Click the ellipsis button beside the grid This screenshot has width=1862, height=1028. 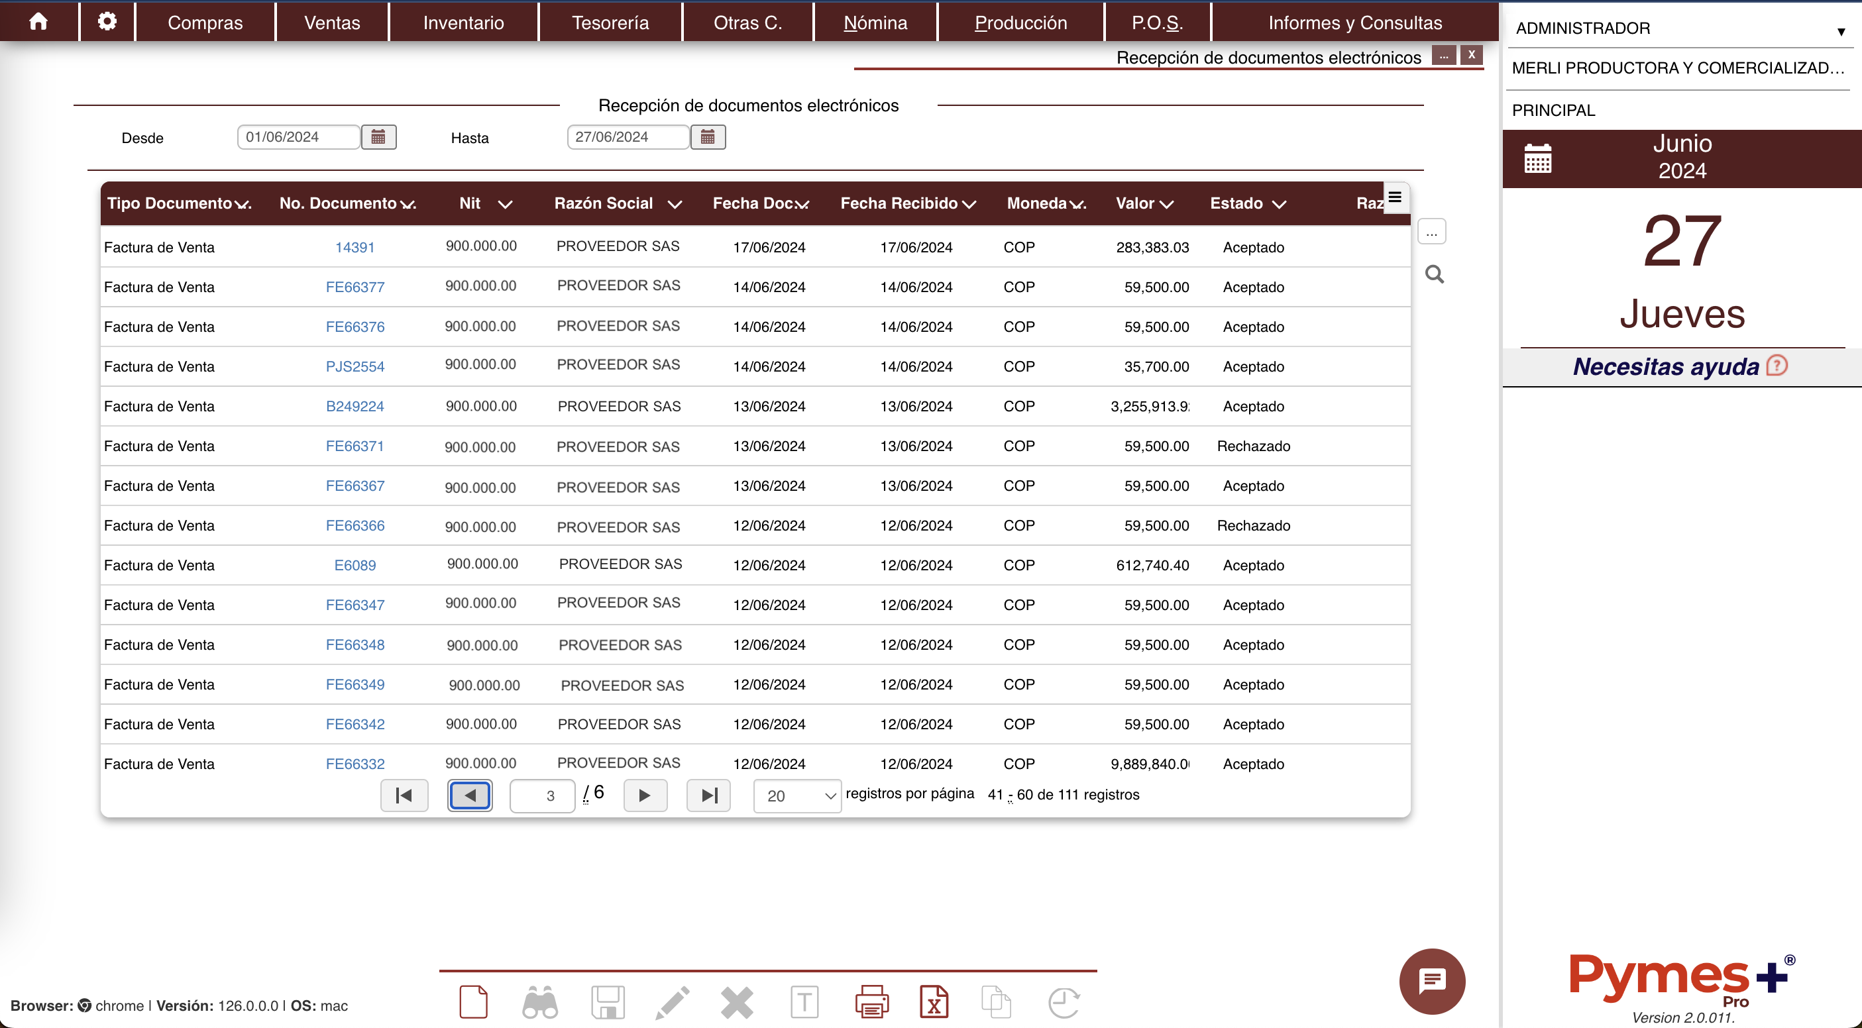tap(1431, 232)
